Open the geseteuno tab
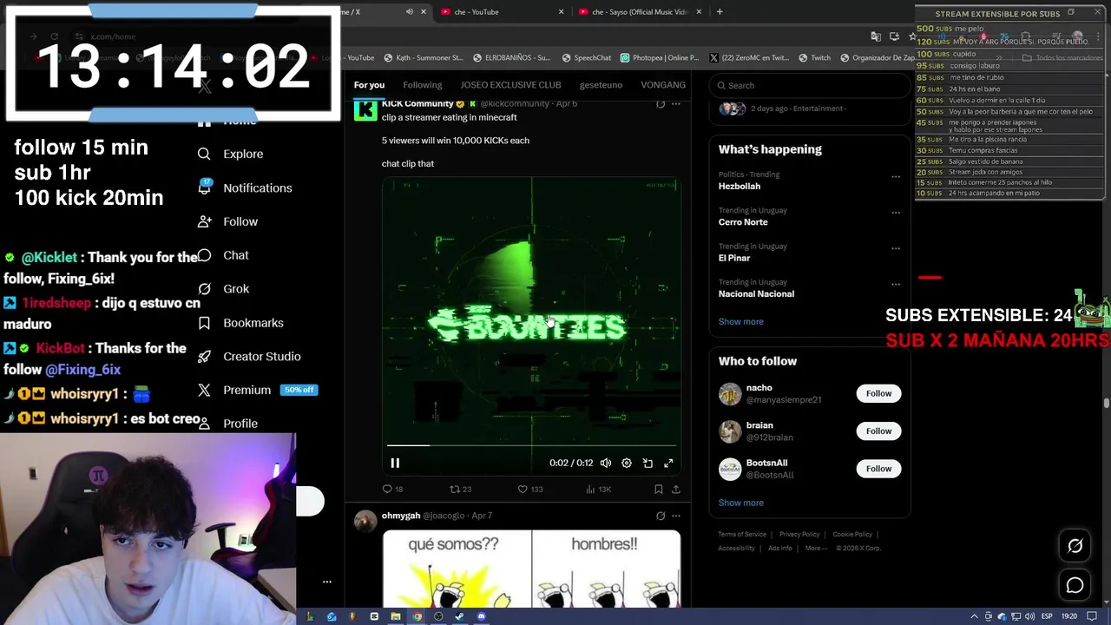 (601, 85)
